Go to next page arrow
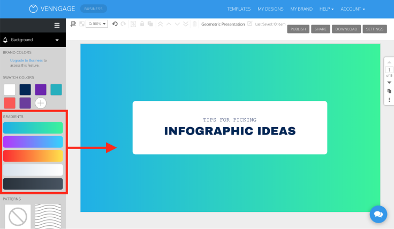Viewport: 394px width, 229px height. [x=389, y=82]
